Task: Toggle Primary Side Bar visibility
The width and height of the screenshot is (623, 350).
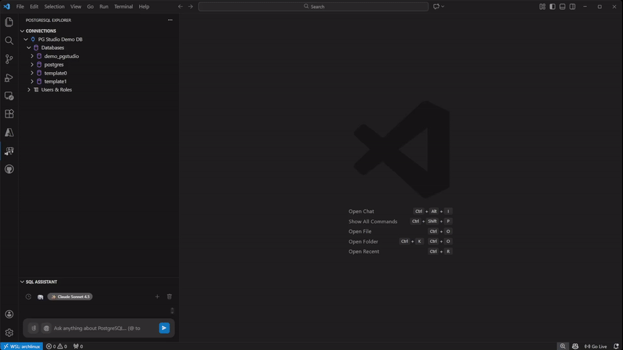Action: pyautogui.click(x=552, y=6)
